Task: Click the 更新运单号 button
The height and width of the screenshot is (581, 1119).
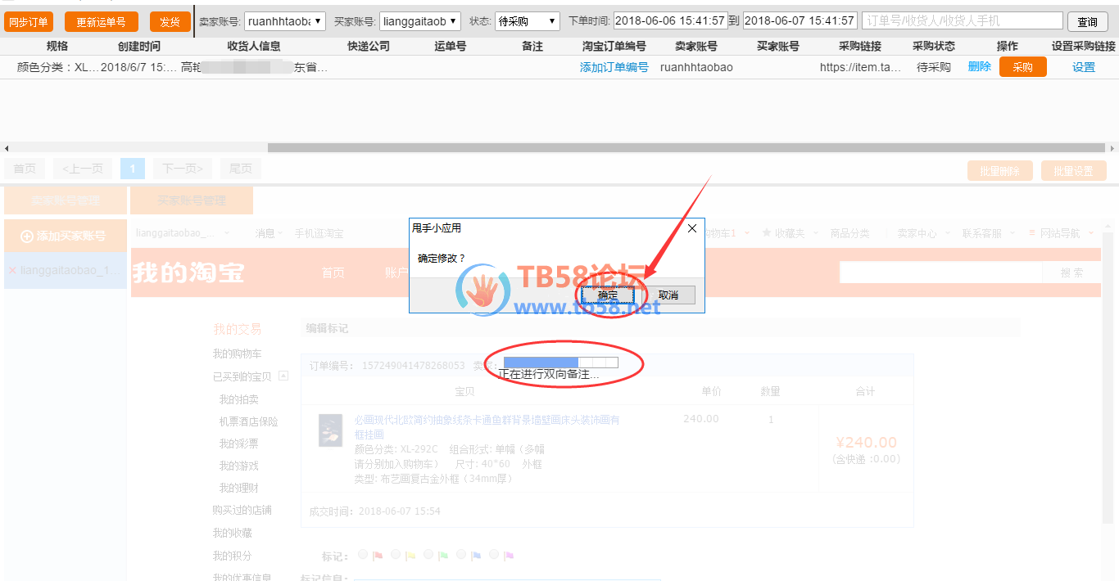Action: click(x=102, y=22)
